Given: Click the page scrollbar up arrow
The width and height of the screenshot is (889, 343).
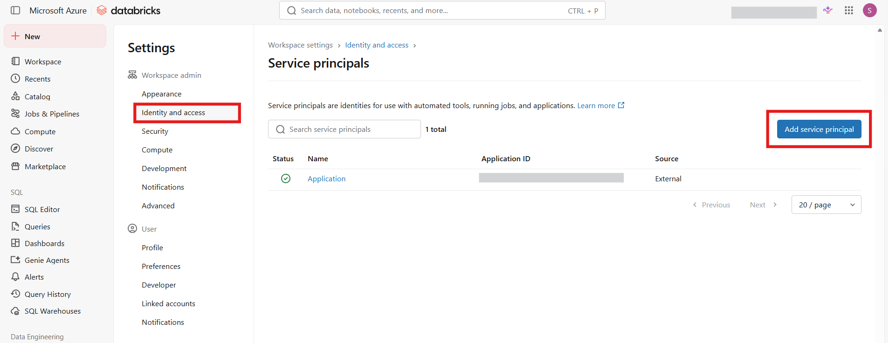Looking at the screenshot, I should click(x=880, y=30).
